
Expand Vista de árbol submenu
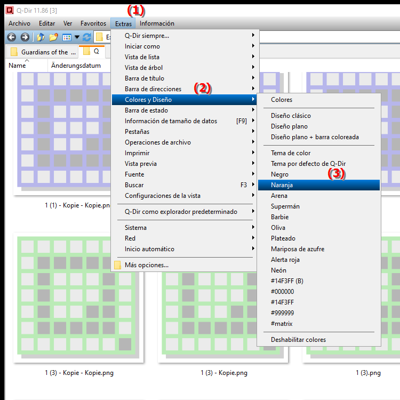tap(184, 68)
